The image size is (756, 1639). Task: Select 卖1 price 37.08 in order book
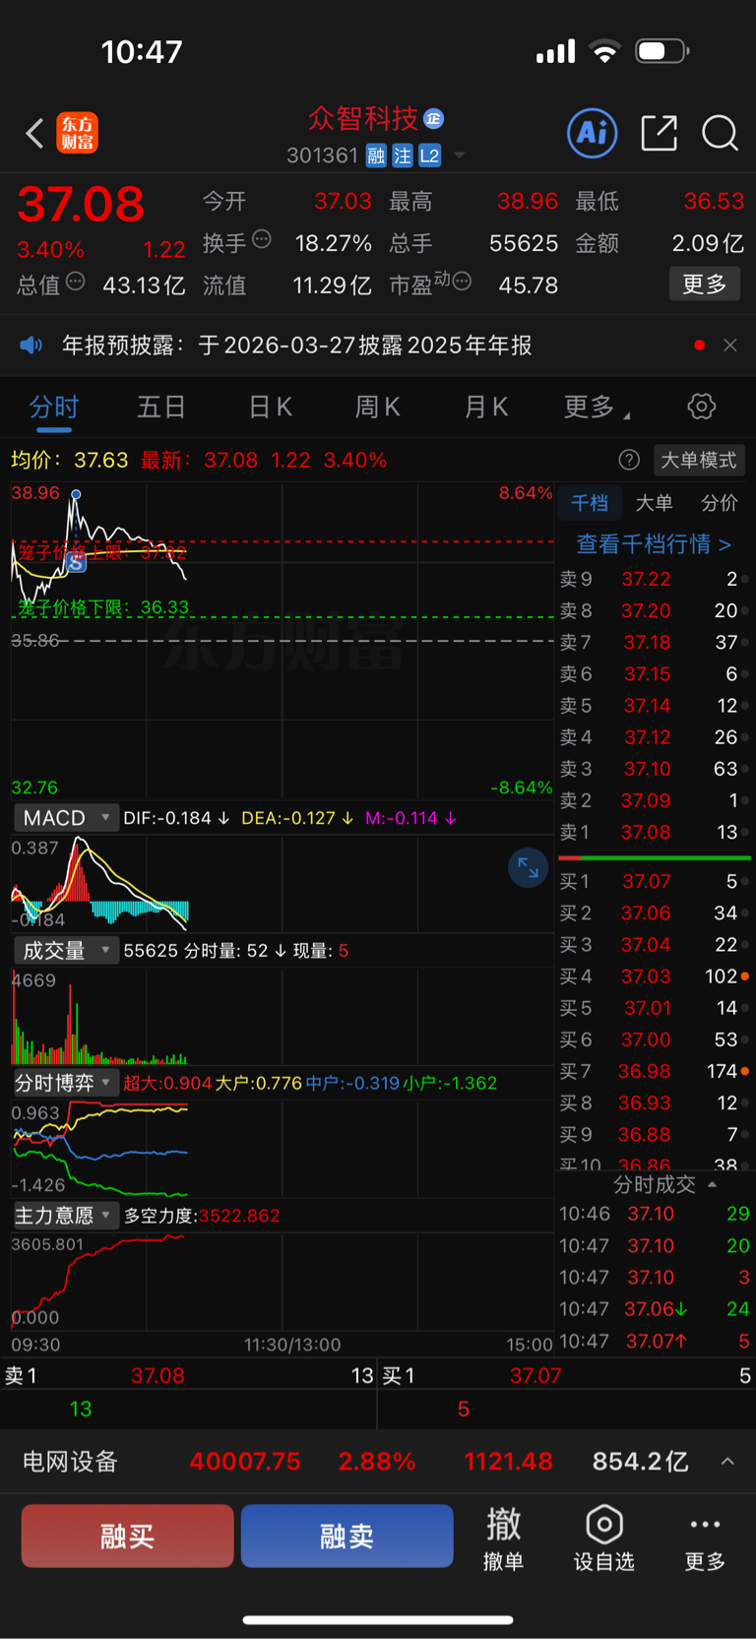646,832
